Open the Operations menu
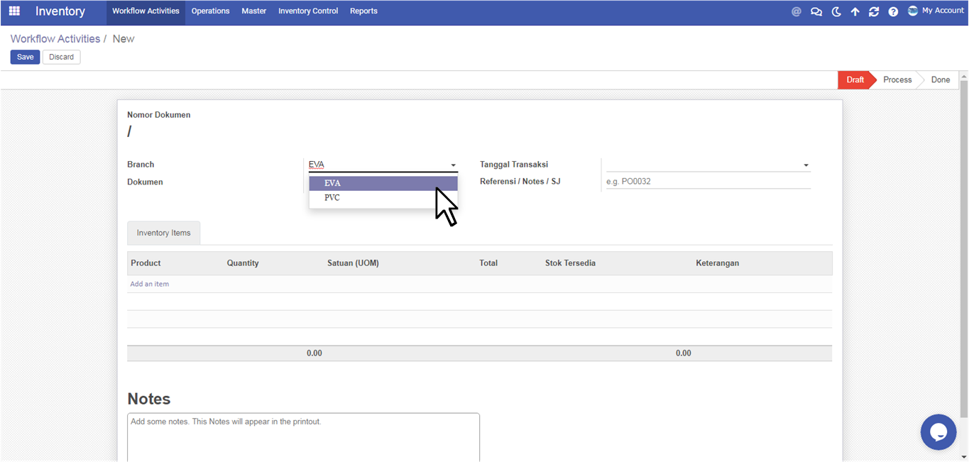Viewport: 969px width, 462px height. point(210,11)
